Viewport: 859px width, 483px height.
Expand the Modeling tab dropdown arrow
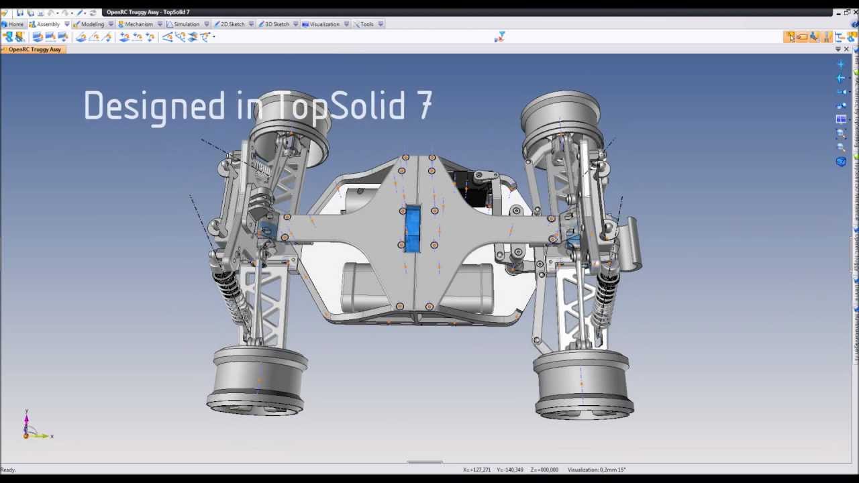tap(111, 24)
